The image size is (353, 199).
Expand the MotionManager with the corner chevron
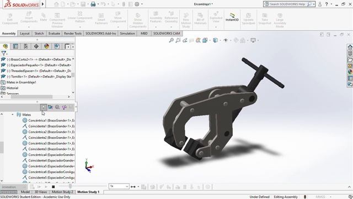coord(349,187)
